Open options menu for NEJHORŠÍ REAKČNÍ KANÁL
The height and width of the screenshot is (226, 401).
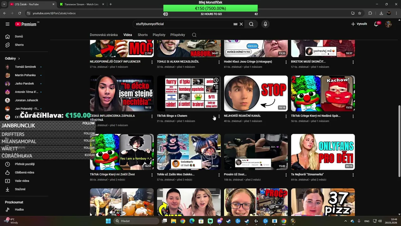tap(286, 116)
